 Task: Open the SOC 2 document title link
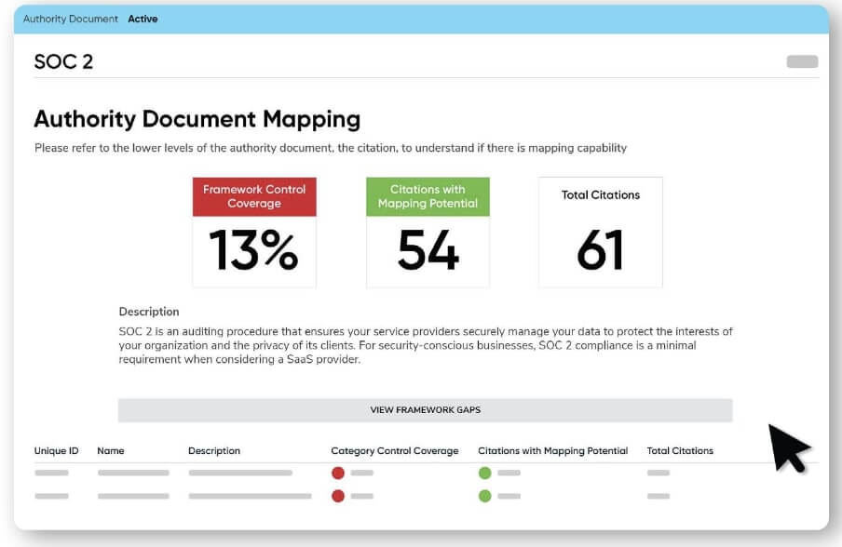62,61
